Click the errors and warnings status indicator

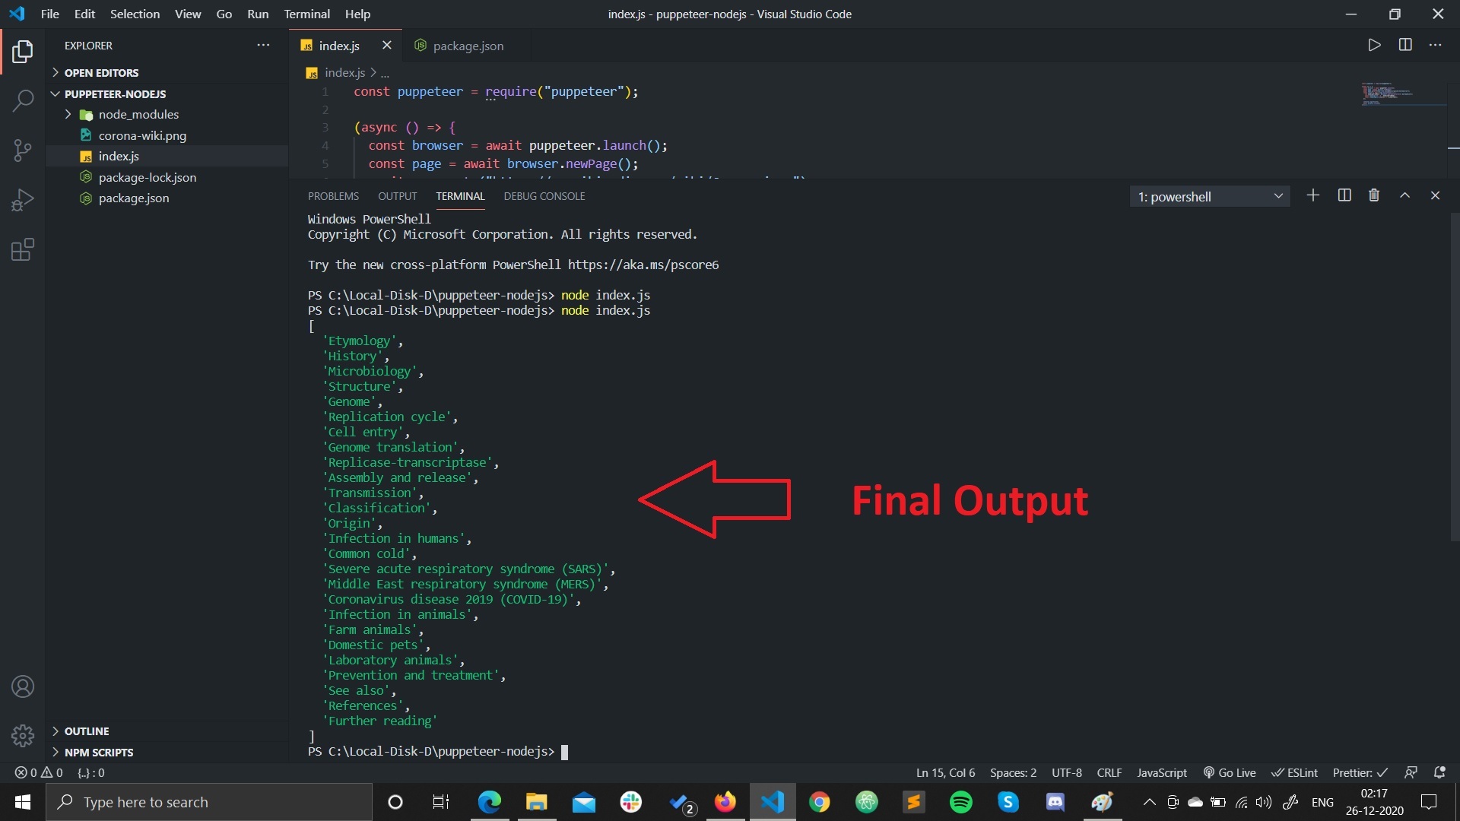pyautogui.click(x=39, y=772)
